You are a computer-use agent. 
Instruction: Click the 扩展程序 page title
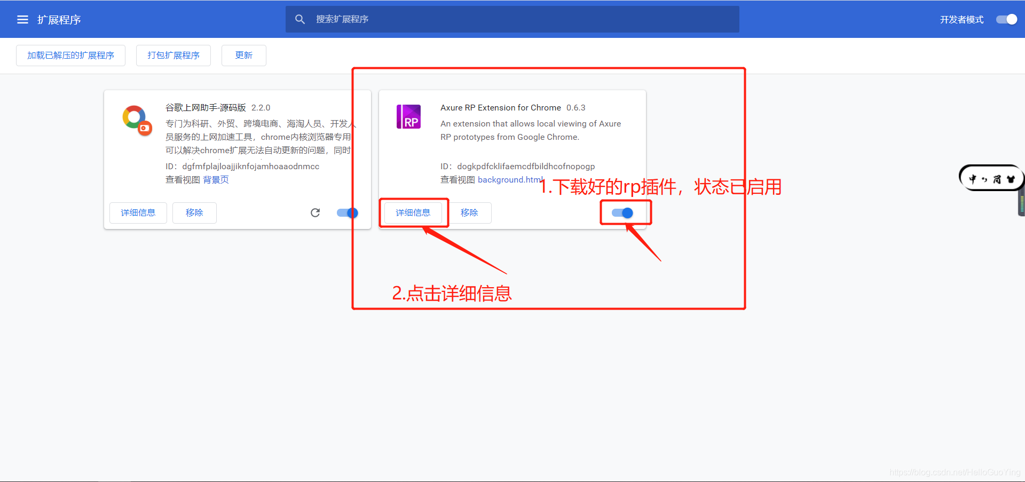(59, 19)
